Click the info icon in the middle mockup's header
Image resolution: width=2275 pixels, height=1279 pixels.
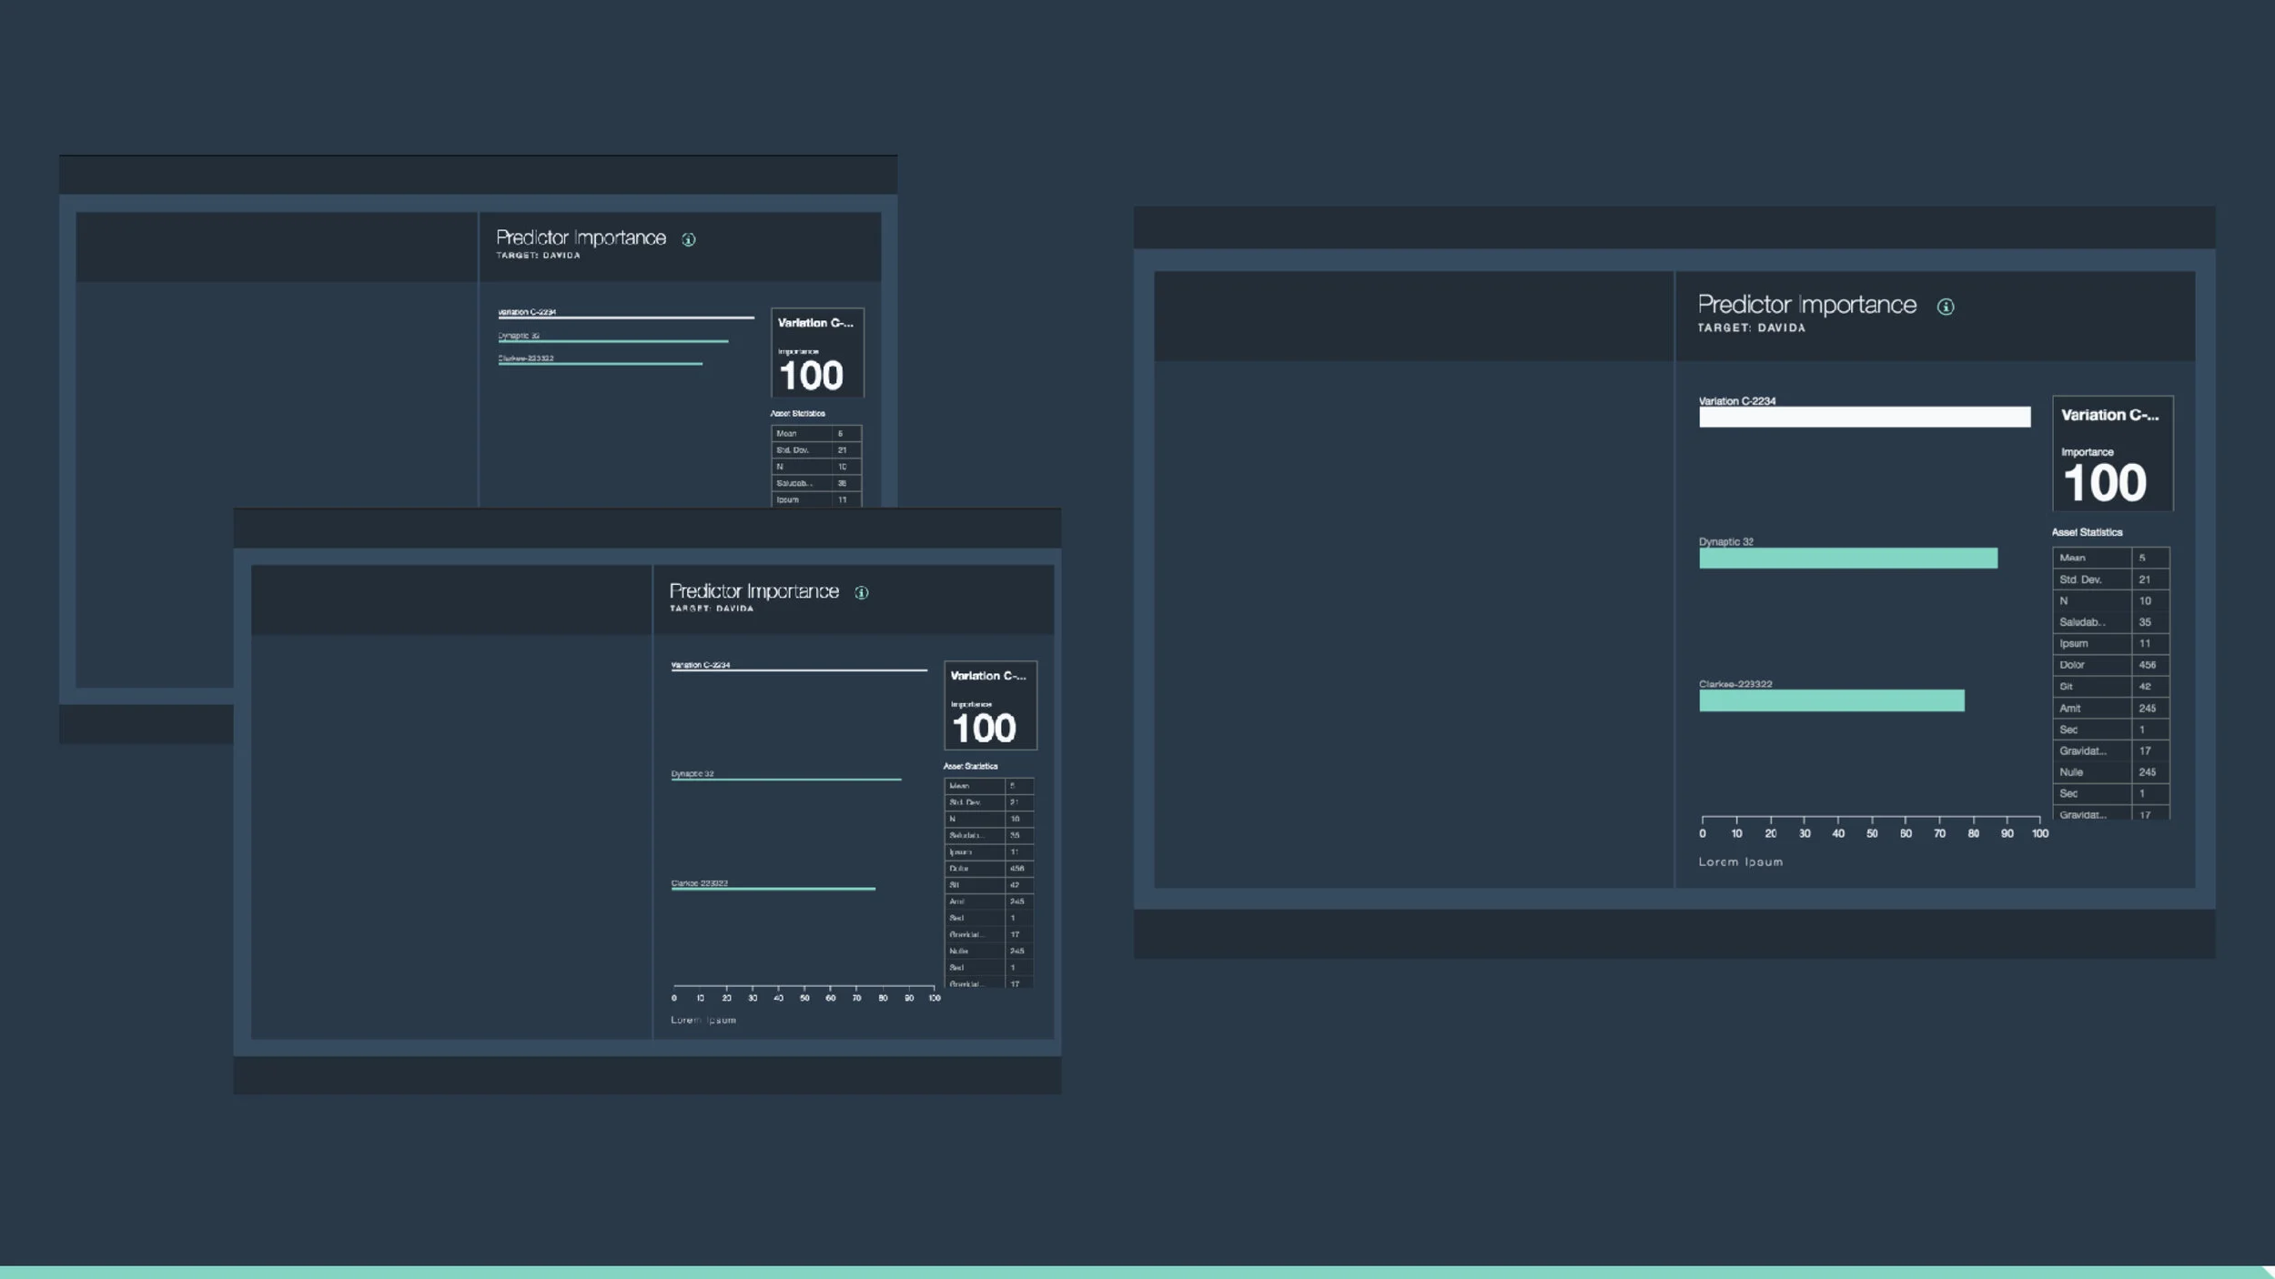(x=861, y=591)
